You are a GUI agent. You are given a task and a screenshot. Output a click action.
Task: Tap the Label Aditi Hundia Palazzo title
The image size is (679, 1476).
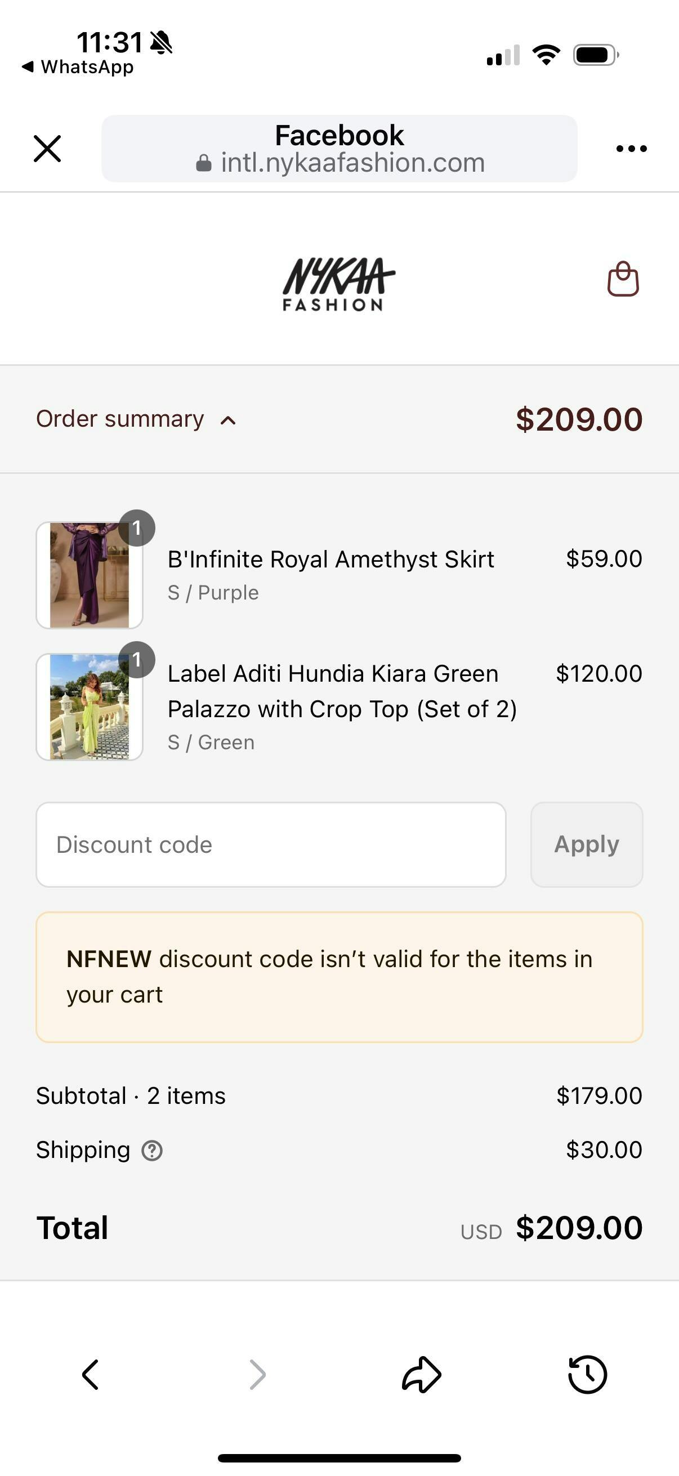(x=342, y=691)
